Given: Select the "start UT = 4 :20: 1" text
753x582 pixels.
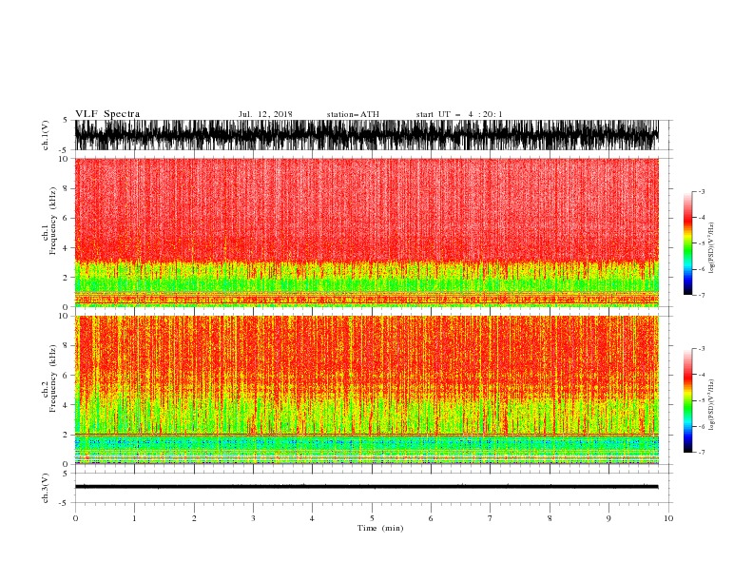Looking at the screenshot, I should (x=459, y=114).
